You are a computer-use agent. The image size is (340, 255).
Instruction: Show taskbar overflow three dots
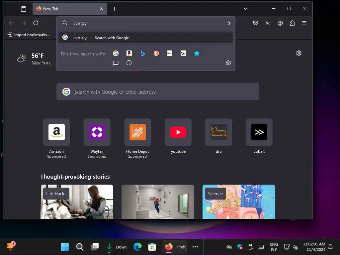(x=195, y=247)
